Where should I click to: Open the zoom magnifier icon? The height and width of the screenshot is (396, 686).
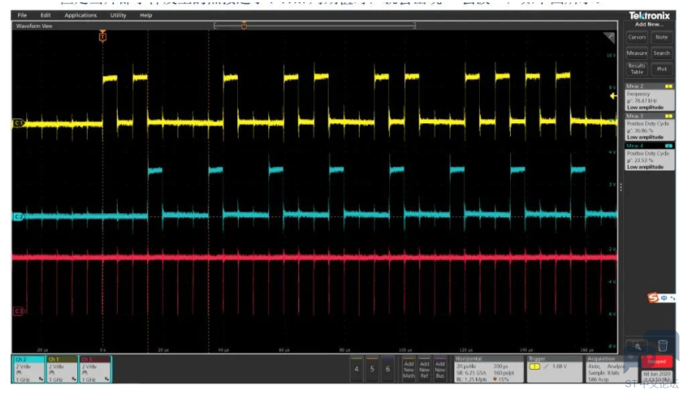[637, 346]
